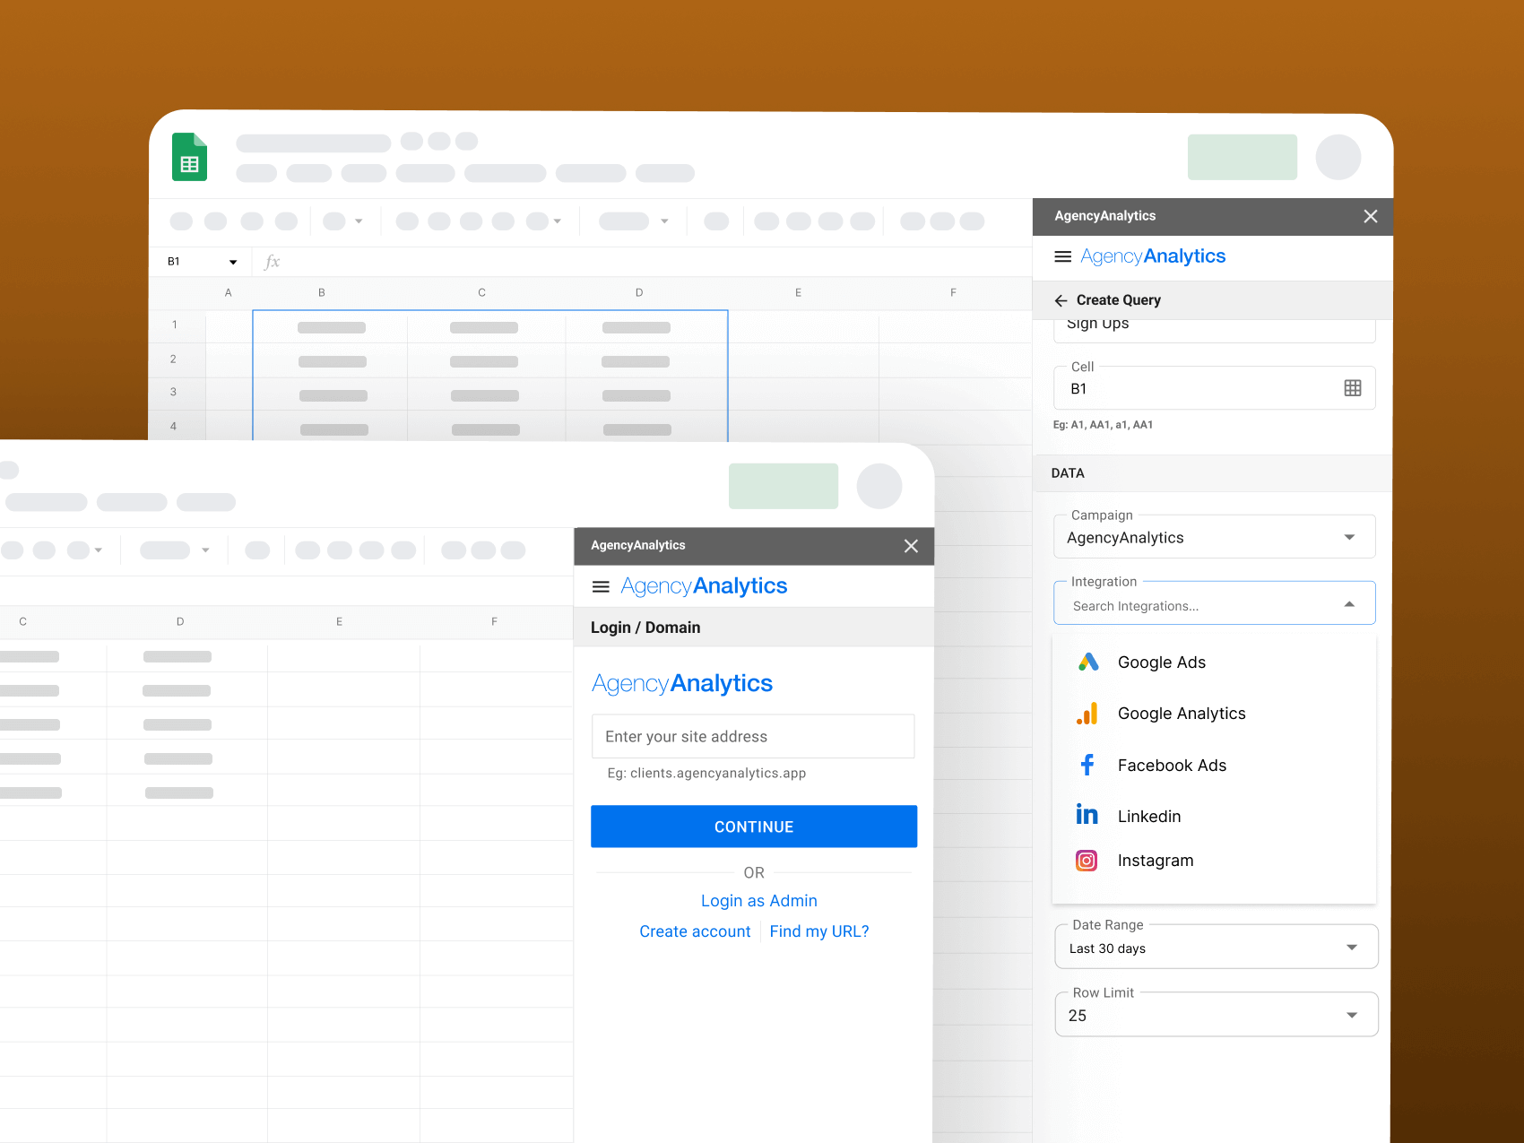Click the green share button in back window

[x=1242, y=157]
